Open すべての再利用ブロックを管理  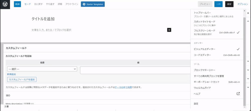pos(217,76)
